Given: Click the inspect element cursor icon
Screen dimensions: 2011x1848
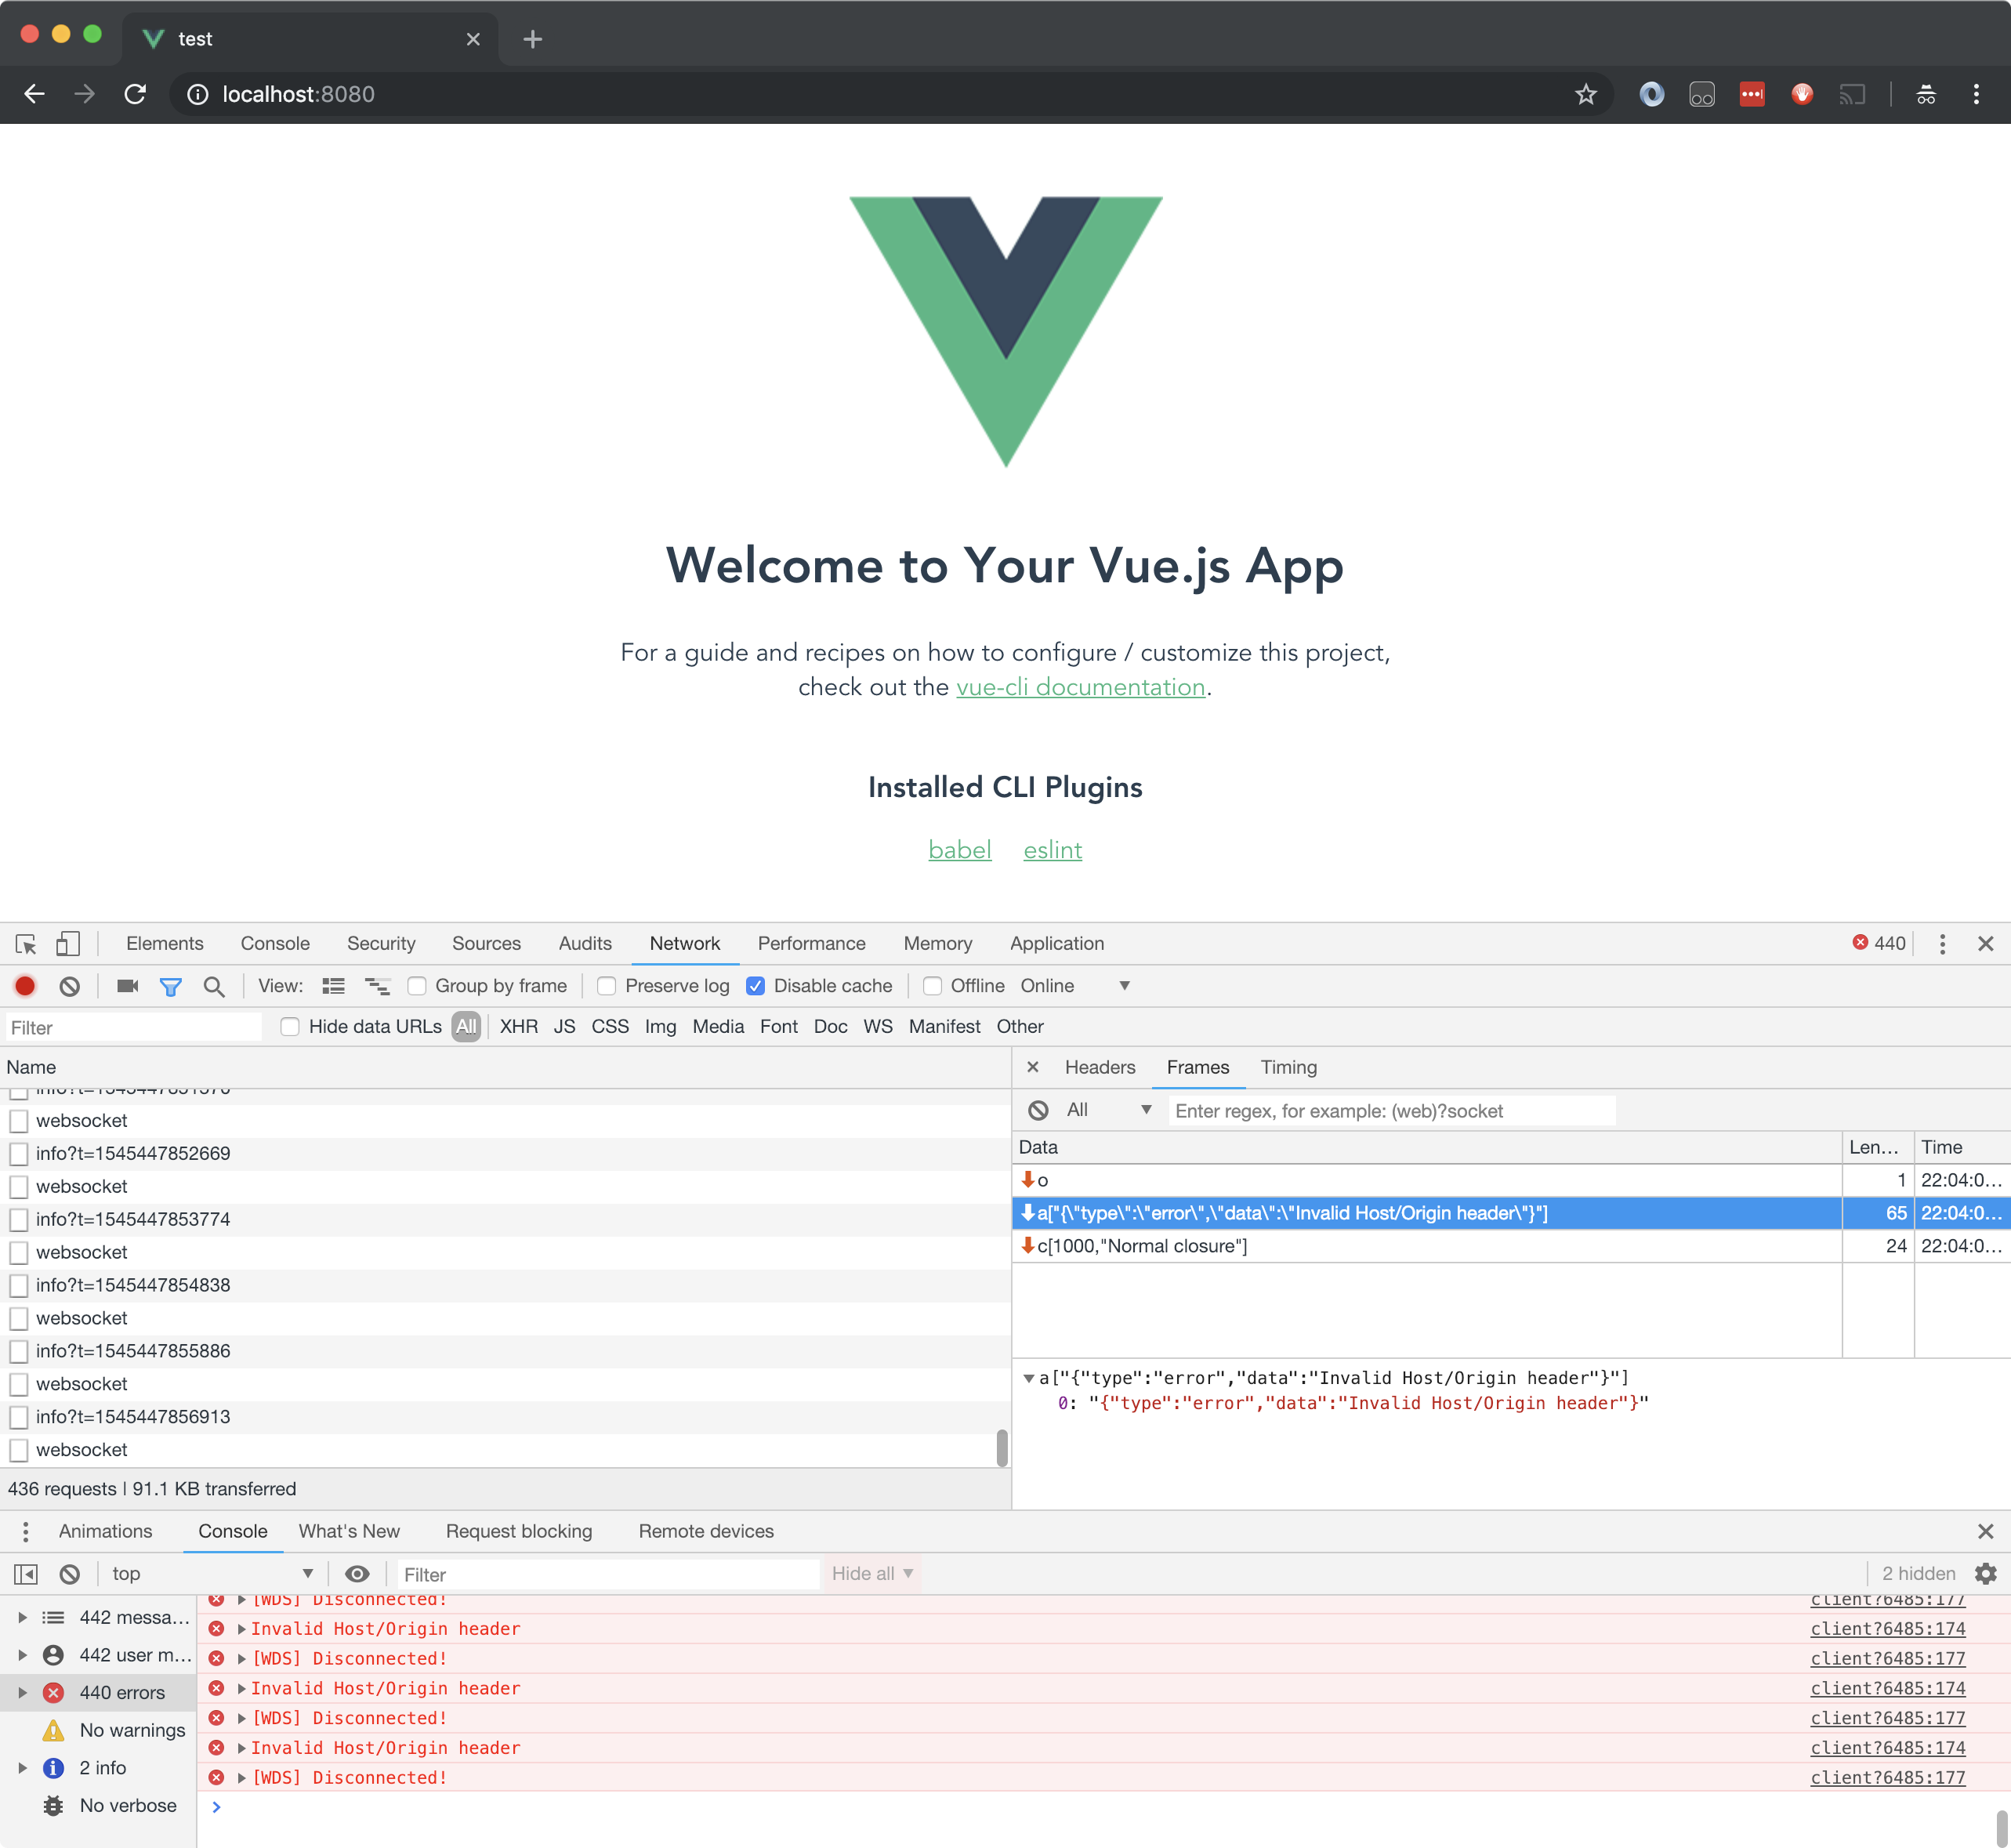Looking at the screenshot, I should [x=27, y=942].
